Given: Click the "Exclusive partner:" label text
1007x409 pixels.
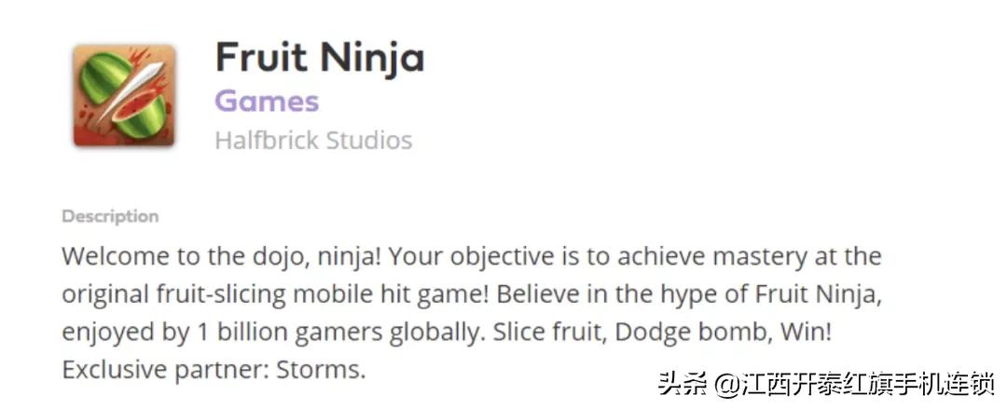Looking at the screenshot, I should (165, 370).
